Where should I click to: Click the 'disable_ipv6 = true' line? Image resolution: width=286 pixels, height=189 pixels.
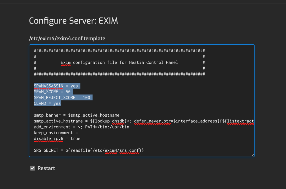(x=57, y=139)
